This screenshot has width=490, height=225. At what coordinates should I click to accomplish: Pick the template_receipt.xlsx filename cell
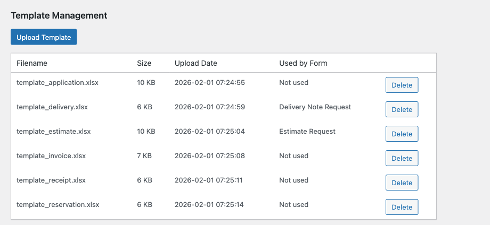[x=51, y=180]
